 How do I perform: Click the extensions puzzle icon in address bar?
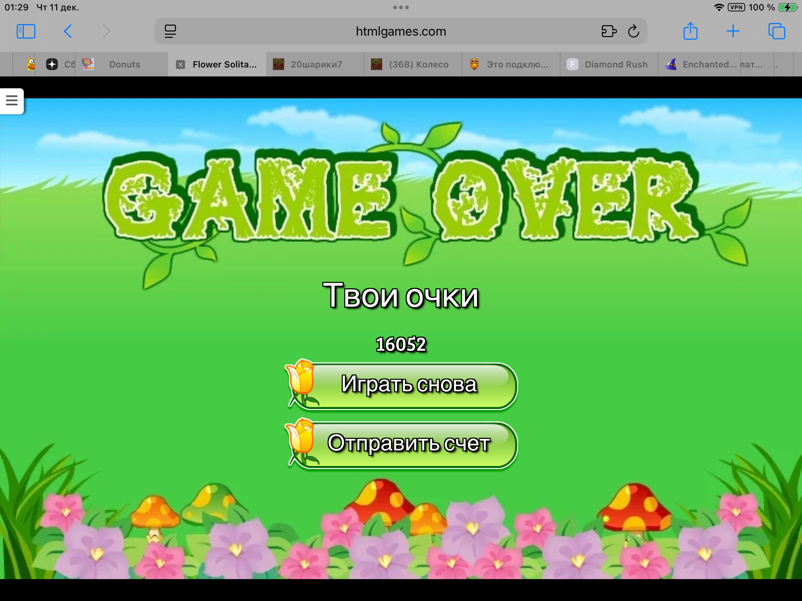(609, 32)
